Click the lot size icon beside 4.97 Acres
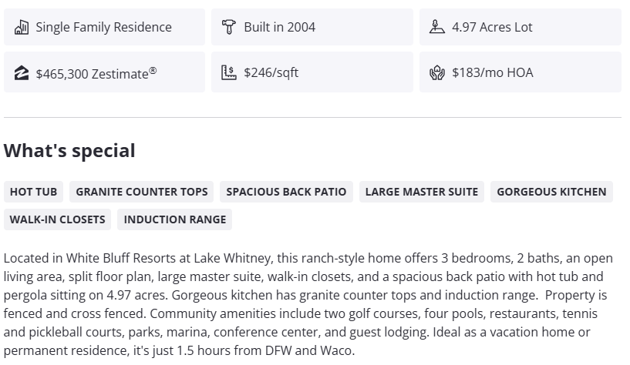630x365 pixels. 437,27
